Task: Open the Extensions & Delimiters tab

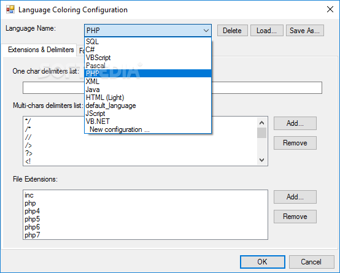Action: (41, 50)
